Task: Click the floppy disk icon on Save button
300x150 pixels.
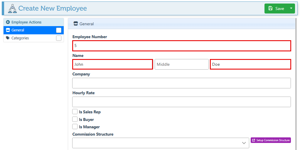Action: 270,9
